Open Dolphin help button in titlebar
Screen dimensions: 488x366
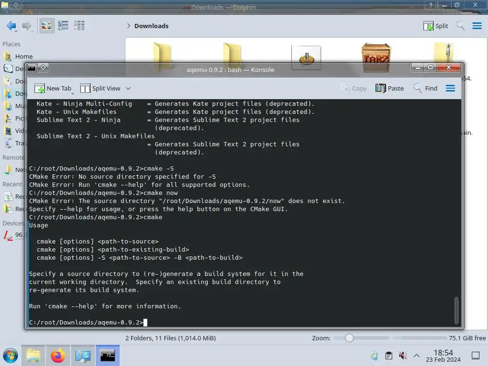click(x=431, y=5)
